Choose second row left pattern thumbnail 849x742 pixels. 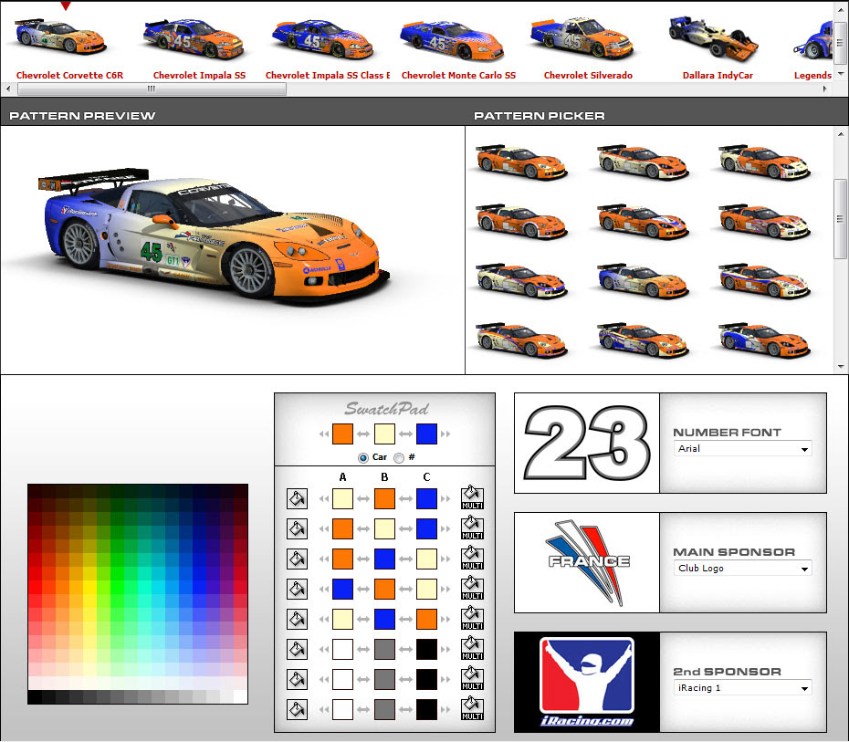click(x=521, y=221)
